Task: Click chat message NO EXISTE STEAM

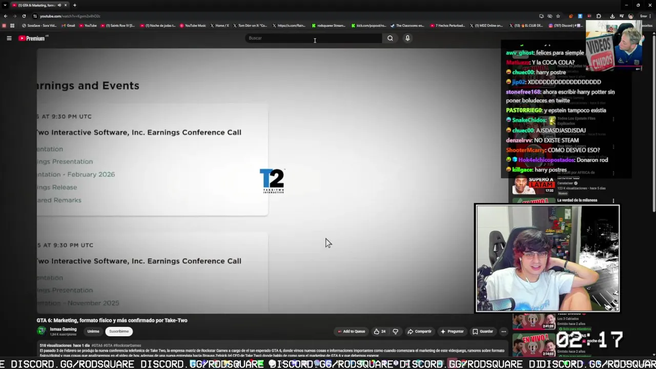Action: (x=542, y=140)
